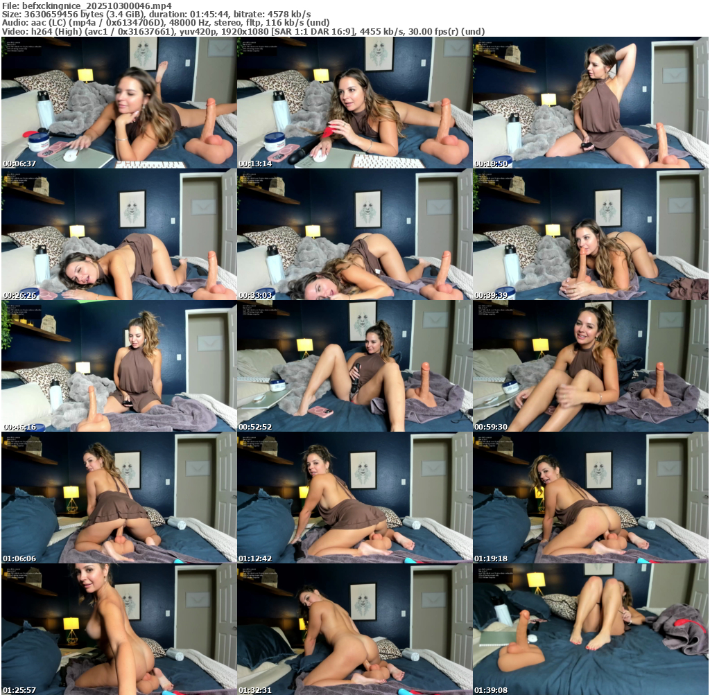
Task: Select the file name line in the header
Action: pyautogui.click(x=87, y=6)
